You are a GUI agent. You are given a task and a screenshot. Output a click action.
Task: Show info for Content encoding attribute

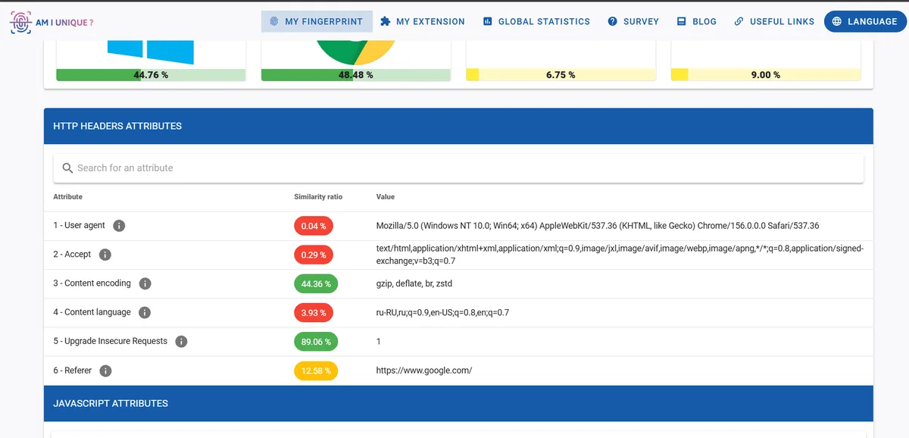pyautogui.click(x=145, y=283)
